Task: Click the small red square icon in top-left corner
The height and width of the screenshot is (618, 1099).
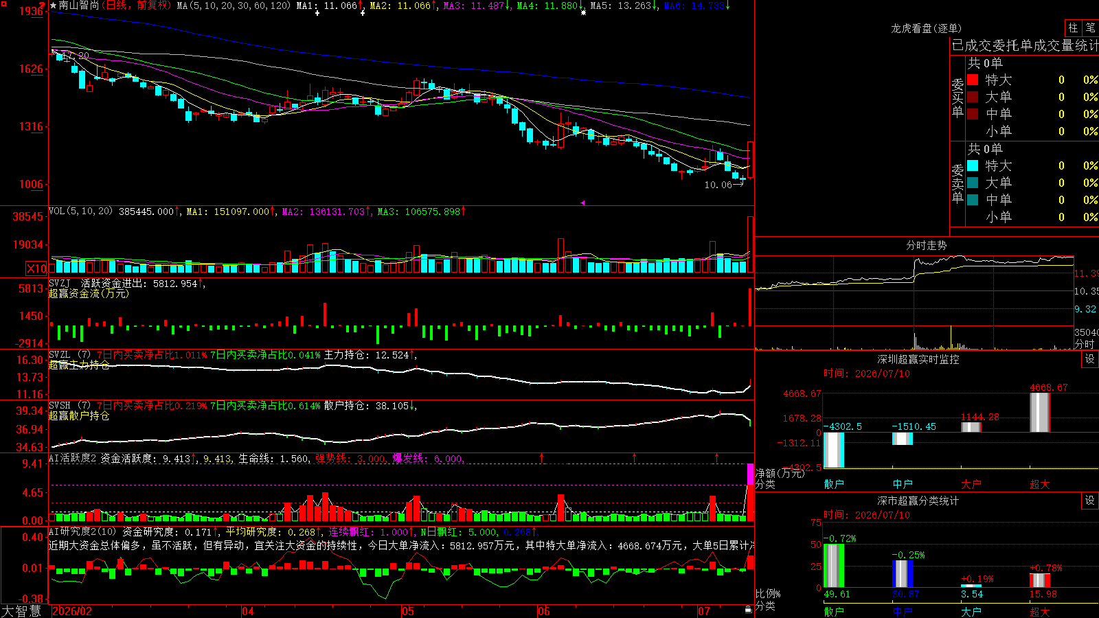Action: (2, 3)
